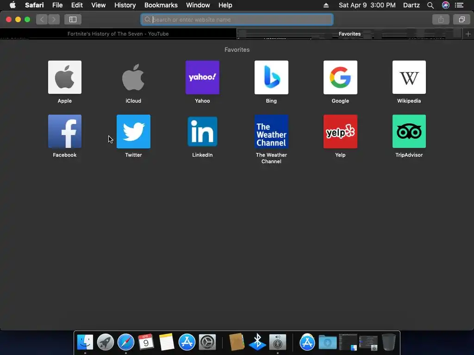This screenshot has height=355, width=474.
Task: Click the Safari back arrow button
Action: (x=42, y=19)
